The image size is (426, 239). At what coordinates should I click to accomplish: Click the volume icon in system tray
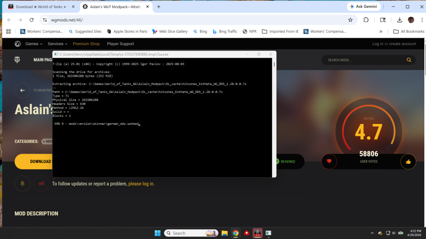pos(394,233)
